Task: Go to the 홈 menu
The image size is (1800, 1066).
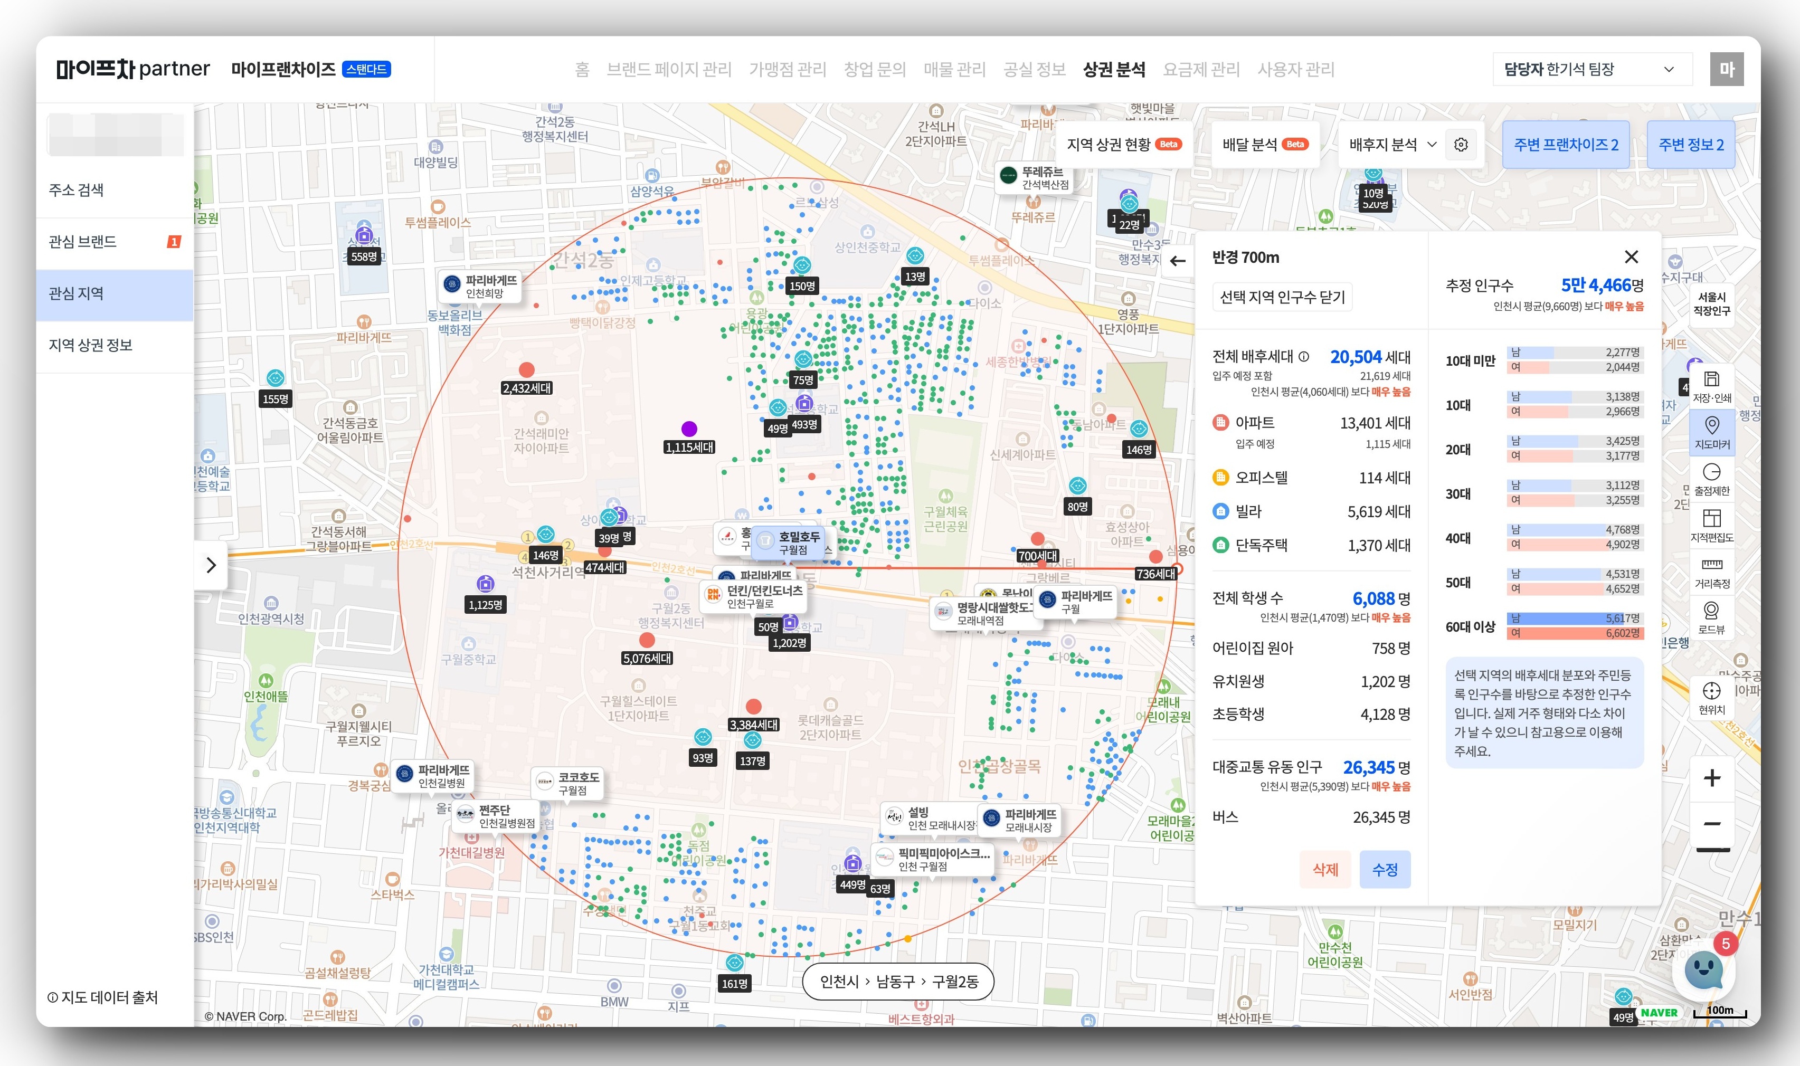Action: [x=582, y=69]
